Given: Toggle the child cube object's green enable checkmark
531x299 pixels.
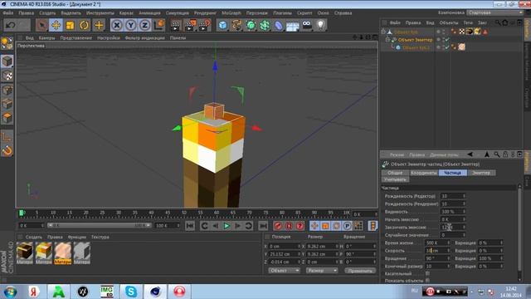Looking at the screenshot, I should coord(447,47).
